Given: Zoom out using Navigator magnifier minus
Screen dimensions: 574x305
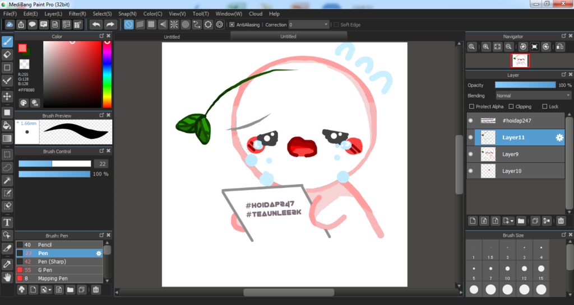Looking at the screenshot, I should [x=508, y=47].
